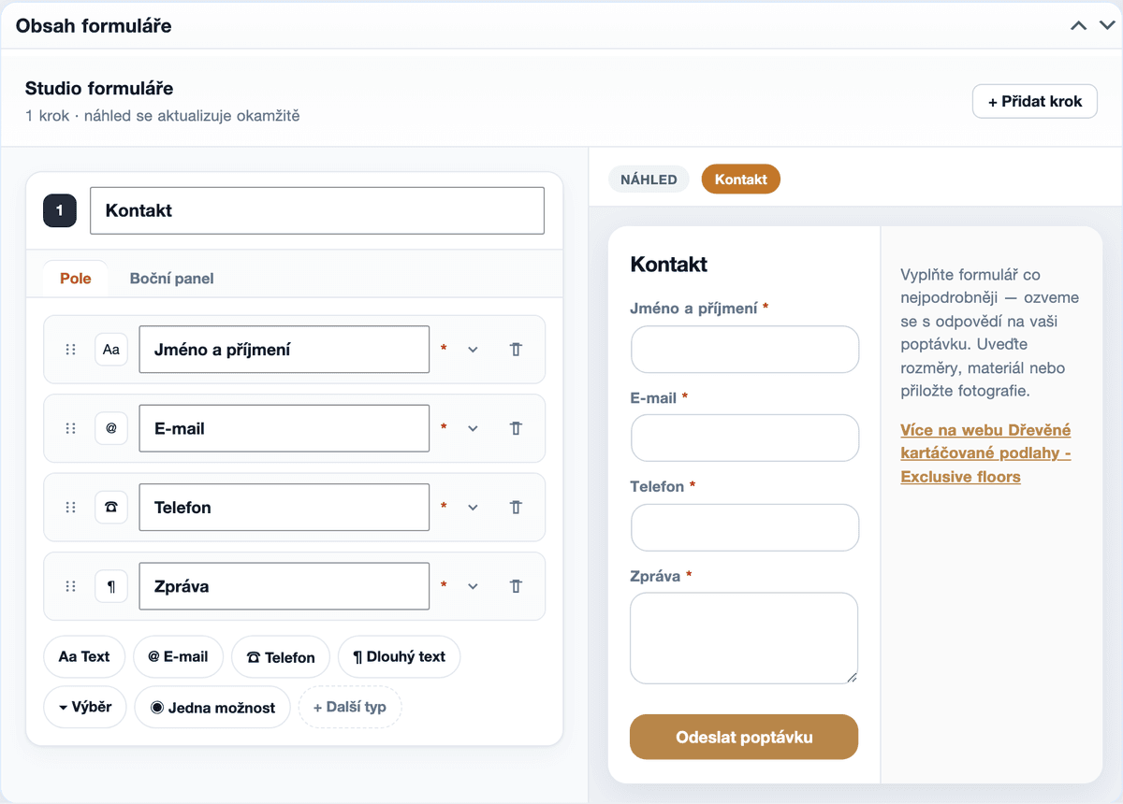The width and height of the screenshot is (1123, 804).
Task: Edit the Jméno a příjmení label field
Action: coord(284,350)
